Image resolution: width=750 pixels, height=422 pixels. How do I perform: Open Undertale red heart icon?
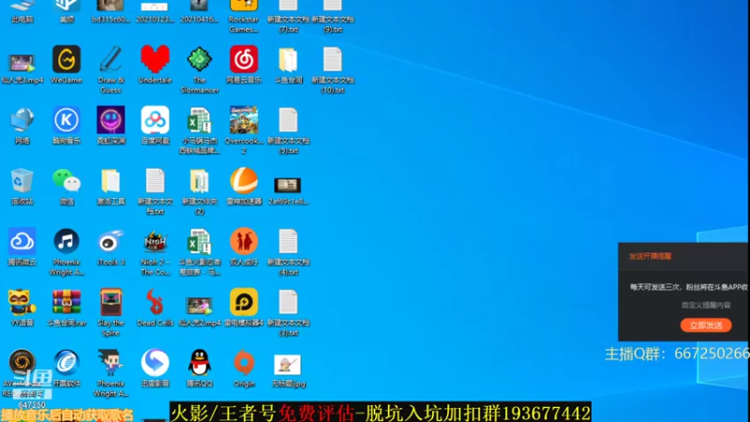click(155, 59)
